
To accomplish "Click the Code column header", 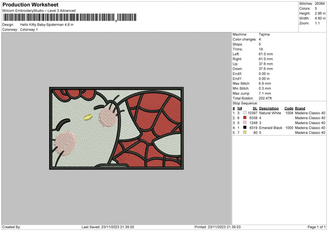I will point(289,107).
